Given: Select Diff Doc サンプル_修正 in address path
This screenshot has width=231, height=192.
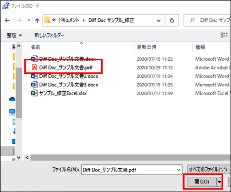Looking at the screenshot, I should coord(111,20).
